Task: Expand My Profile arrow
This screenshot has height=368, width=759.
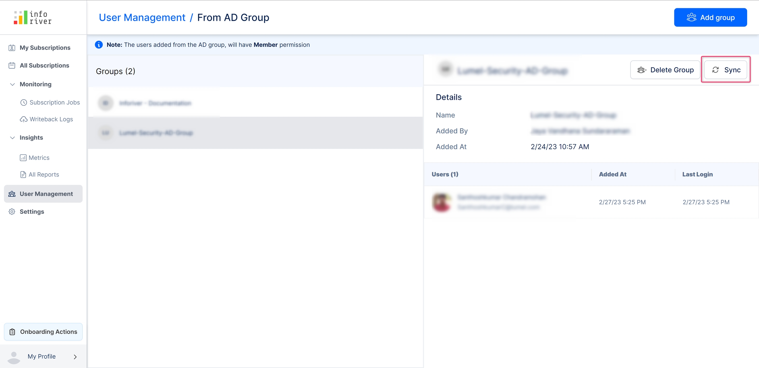Action: click(75, 357)
